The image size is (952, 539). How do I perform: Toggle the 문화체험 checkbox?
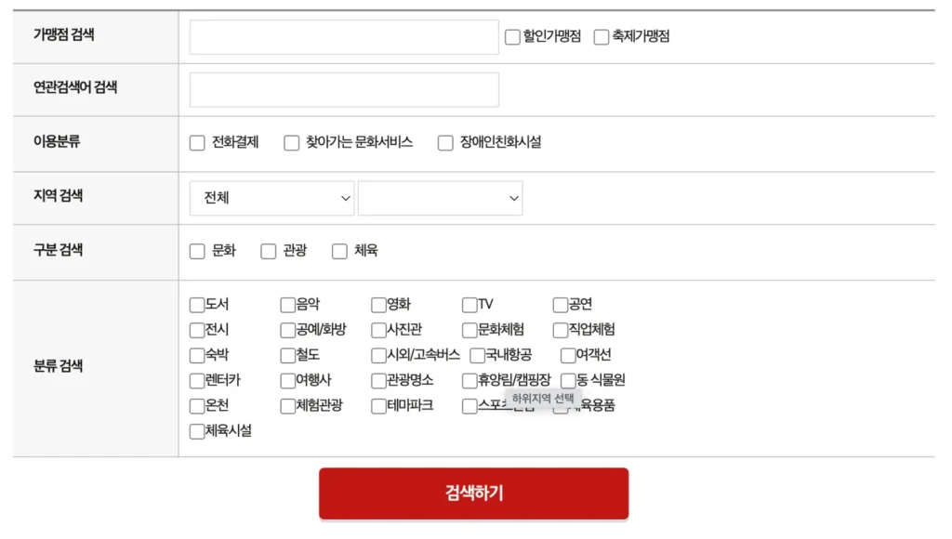[469, 330]
